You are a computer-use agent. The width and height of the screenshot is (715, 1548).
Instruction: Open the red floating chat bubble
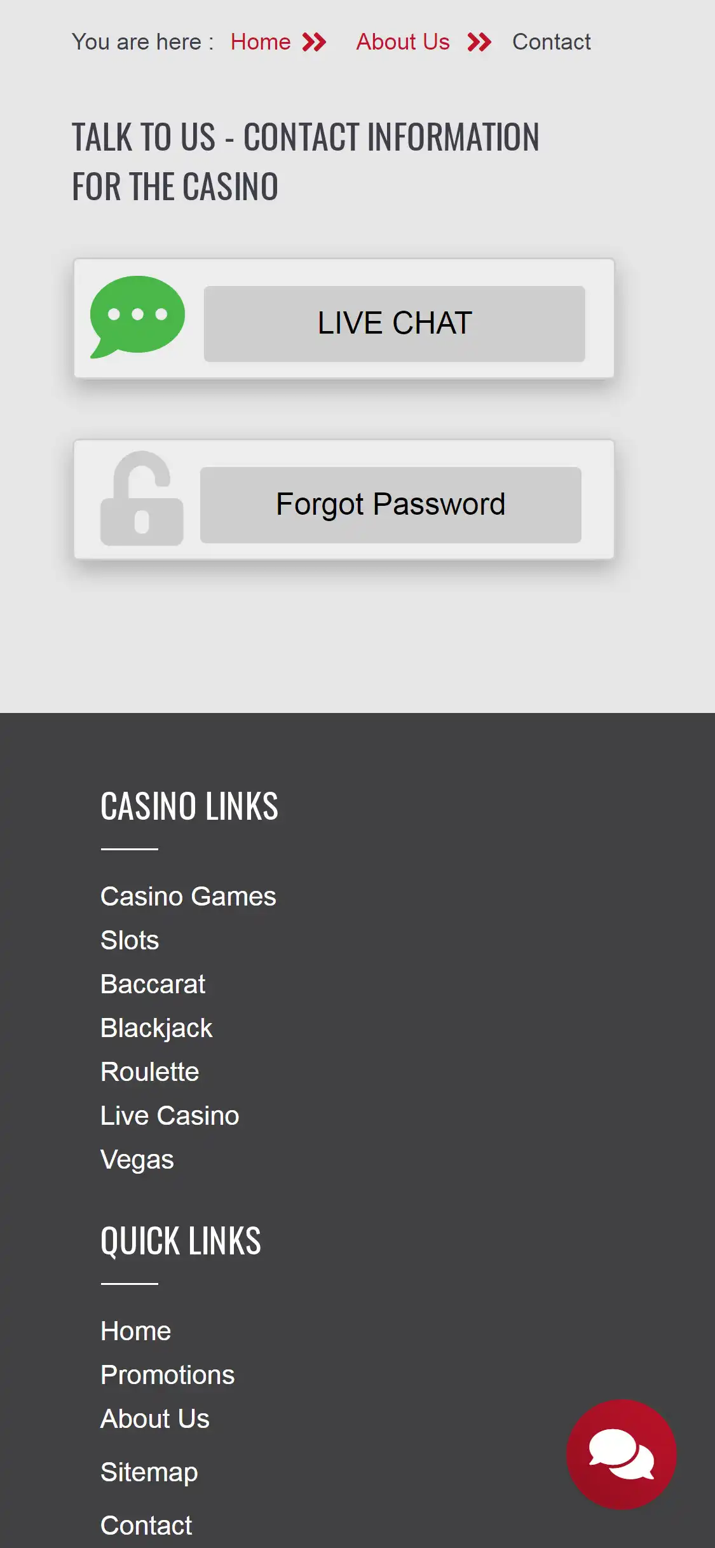tap(621, 1454)
